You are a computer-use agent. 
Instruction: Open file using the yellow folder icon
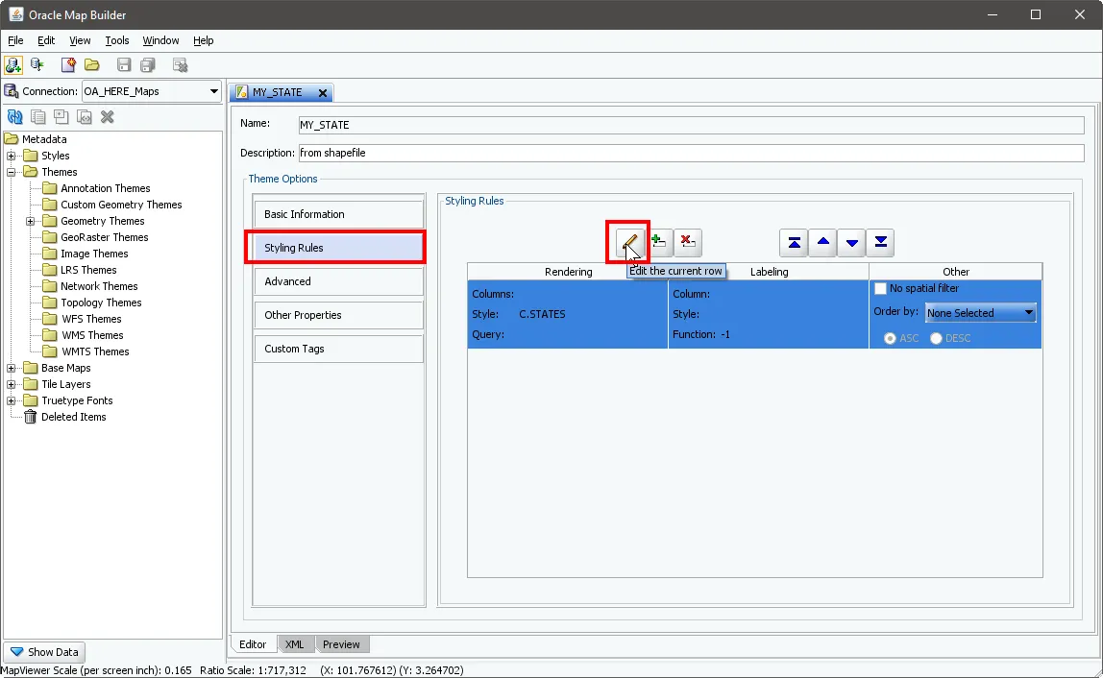point(92,64)
